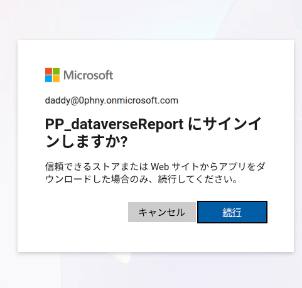Click the Microsoft four-square logo icon
Viewport: 302px width, 288px height.
pyautogui.click(x=52, y=75)
